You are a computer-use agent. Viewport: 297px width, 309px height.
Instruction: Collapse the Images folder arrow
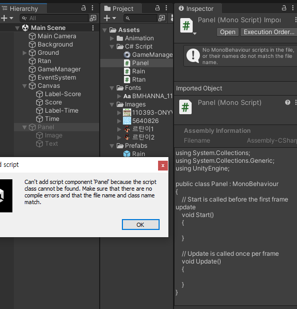click(x=112, y=105)
